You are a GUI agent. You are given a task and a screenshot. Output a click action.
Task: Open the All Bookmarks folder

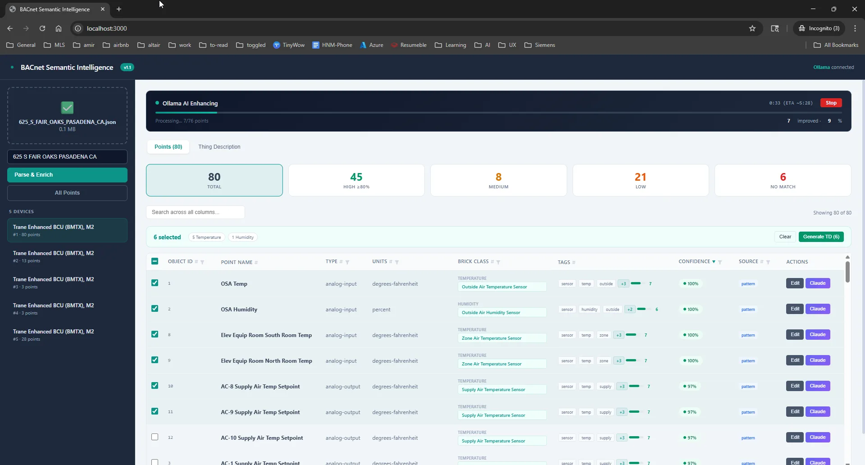click(x=836, y=45)
